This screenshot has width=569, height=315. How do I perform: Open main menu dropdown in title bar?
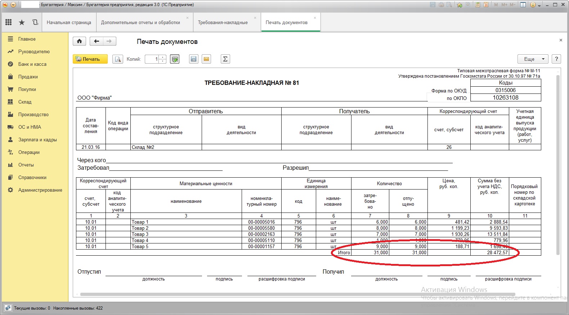tap(13, 5)
